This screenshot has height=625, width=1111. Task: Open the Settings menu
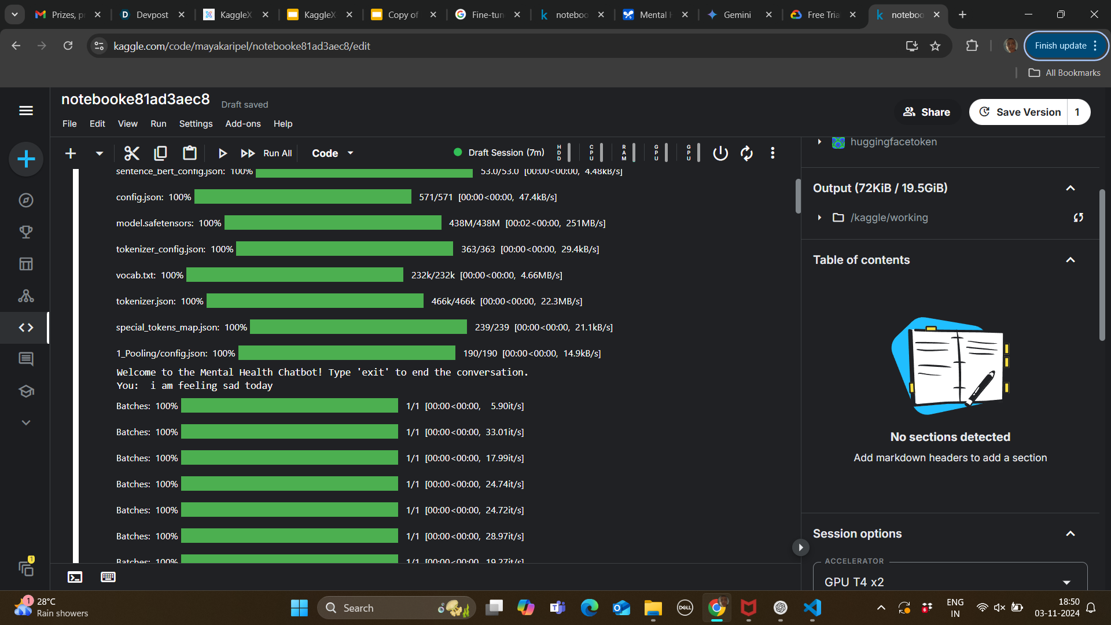[x=196, y=124]
